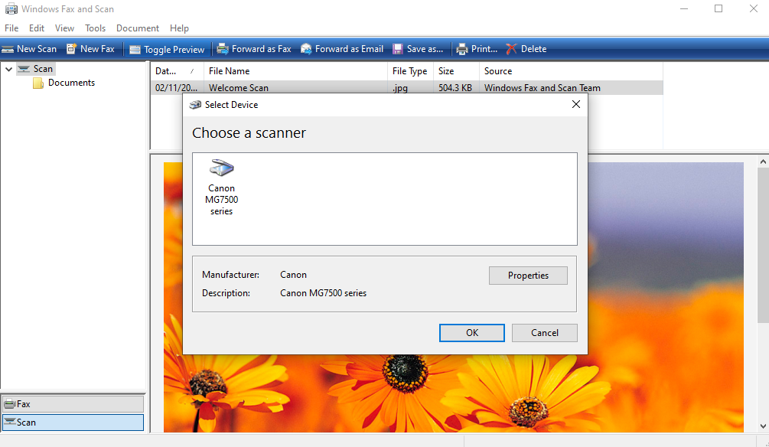Click the 'Print...' toolbar label
Image resolution: width=769 pixels, height=447 pixels.
(x=484, y=48)
